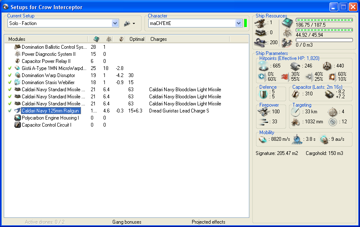The image size is (360, 227).
Task: Deactivate the Domination Warp Disruptor checkmark
Action: (10, 75)
